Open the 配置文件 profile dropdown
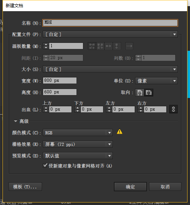This screenshot has width=190, height=205. click(110, 34)
